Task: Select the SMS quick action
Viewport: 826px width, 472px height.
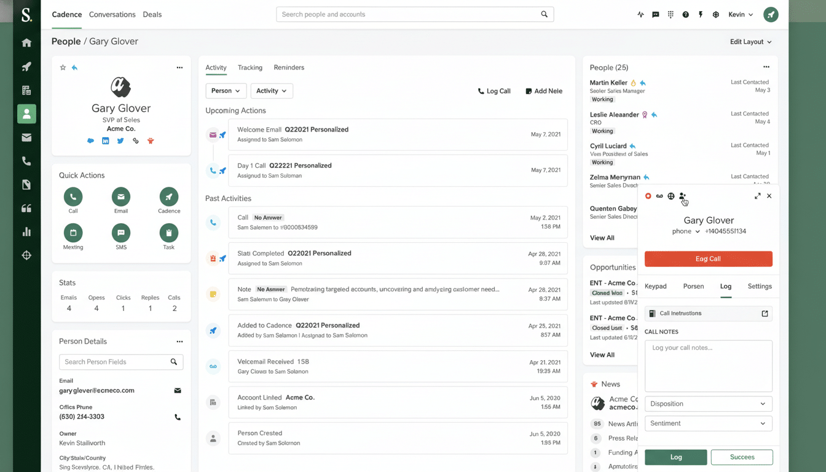Action: (x=120, y=234)
